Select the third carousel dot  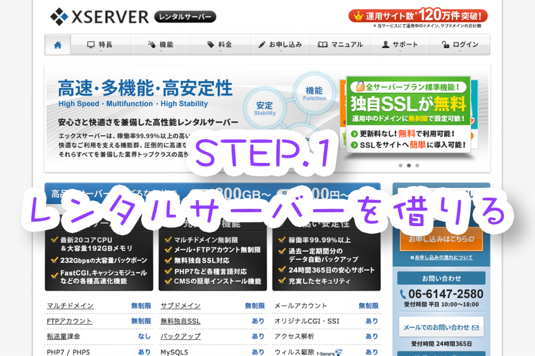(417, 165)
